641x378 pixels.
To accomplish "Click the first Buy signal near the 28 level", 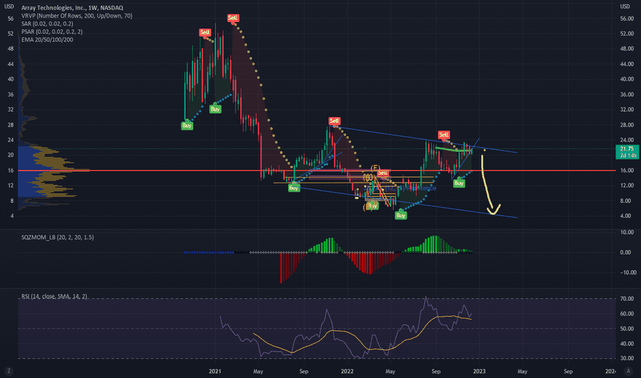I will (x=187, y=126).
